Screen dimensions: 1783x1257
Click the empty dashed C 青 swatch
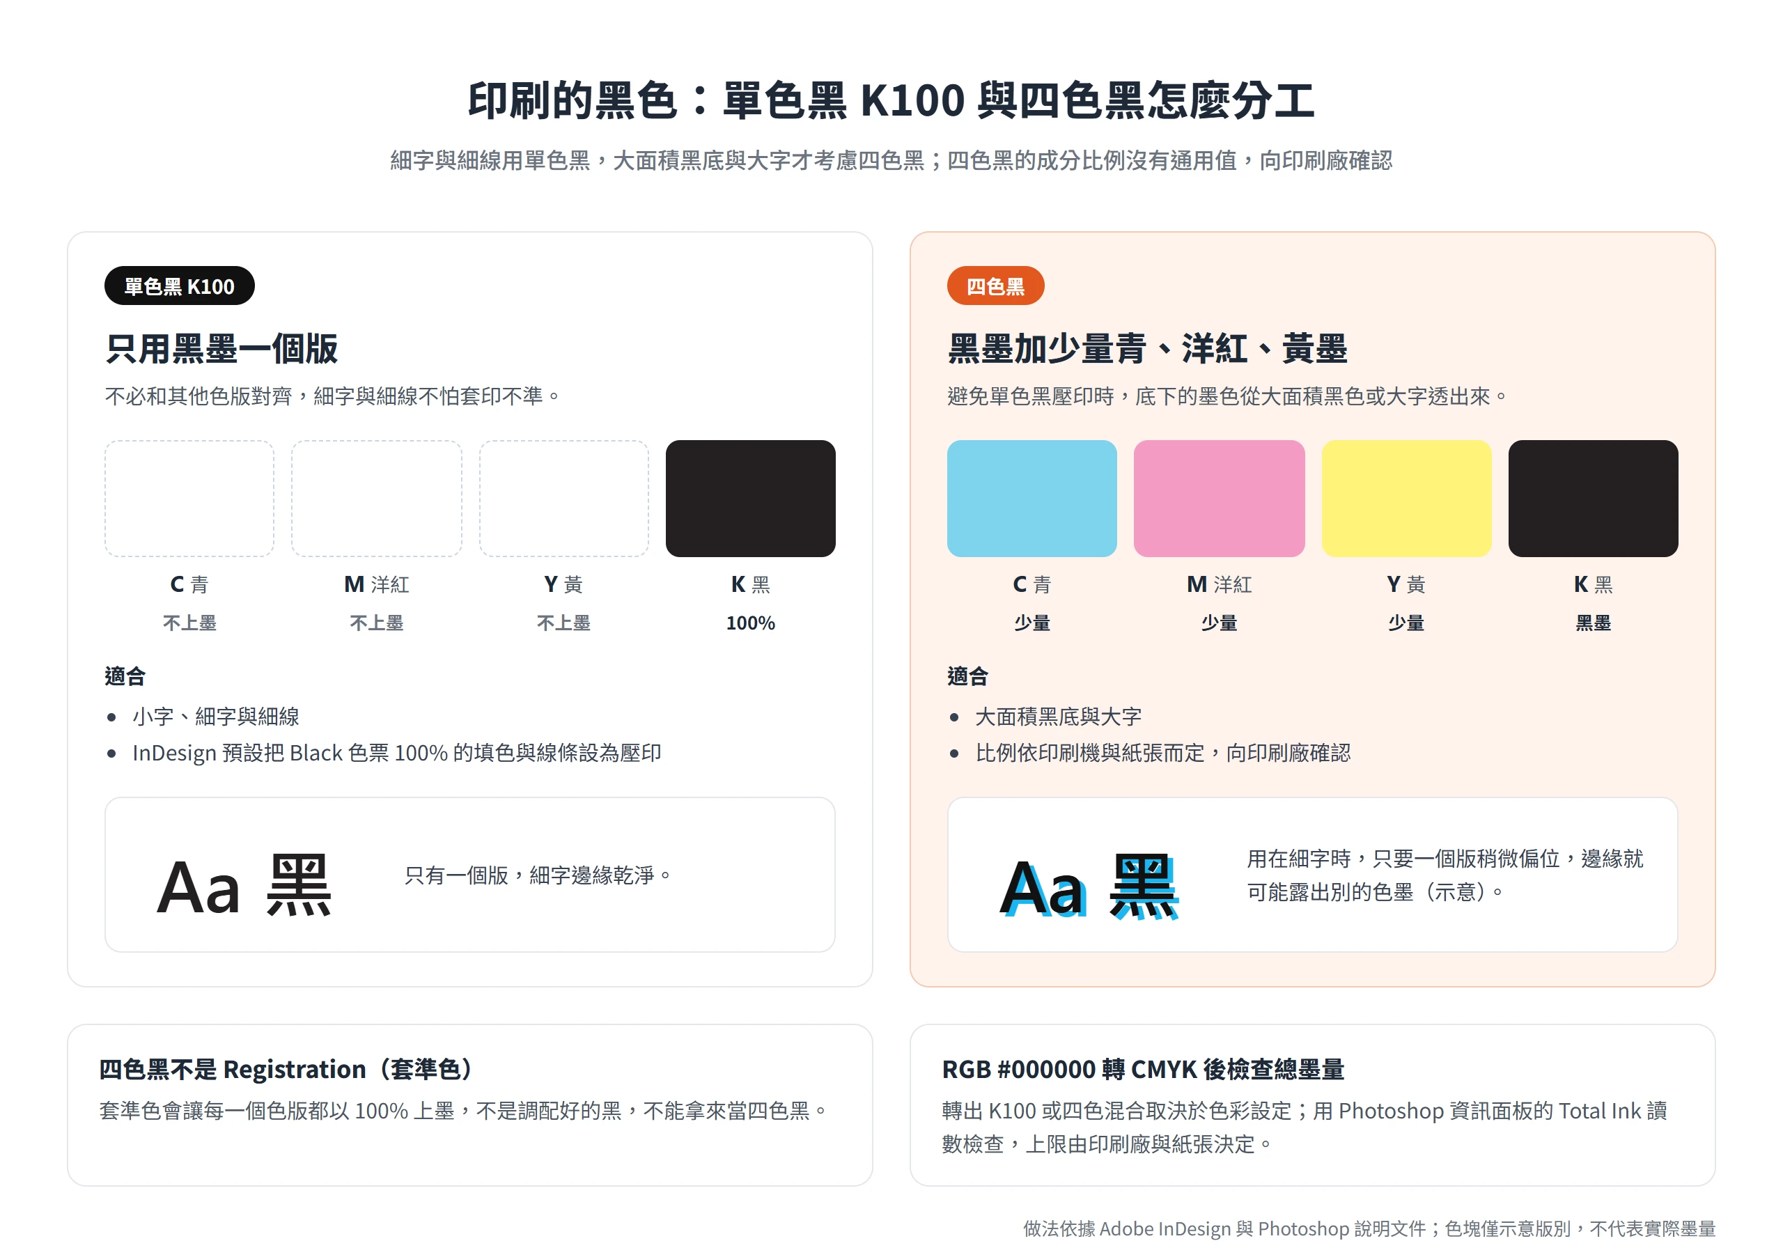point(189,498)
